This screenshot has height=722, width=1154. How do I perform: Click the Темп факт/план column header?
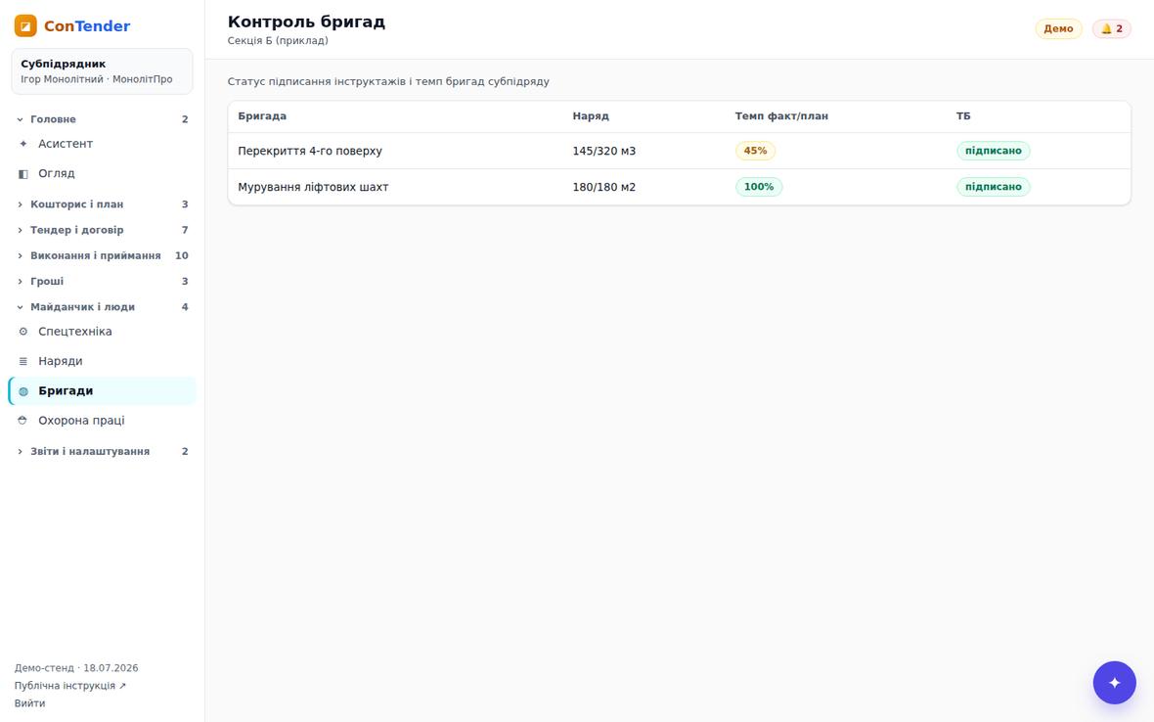coord(780,116)
